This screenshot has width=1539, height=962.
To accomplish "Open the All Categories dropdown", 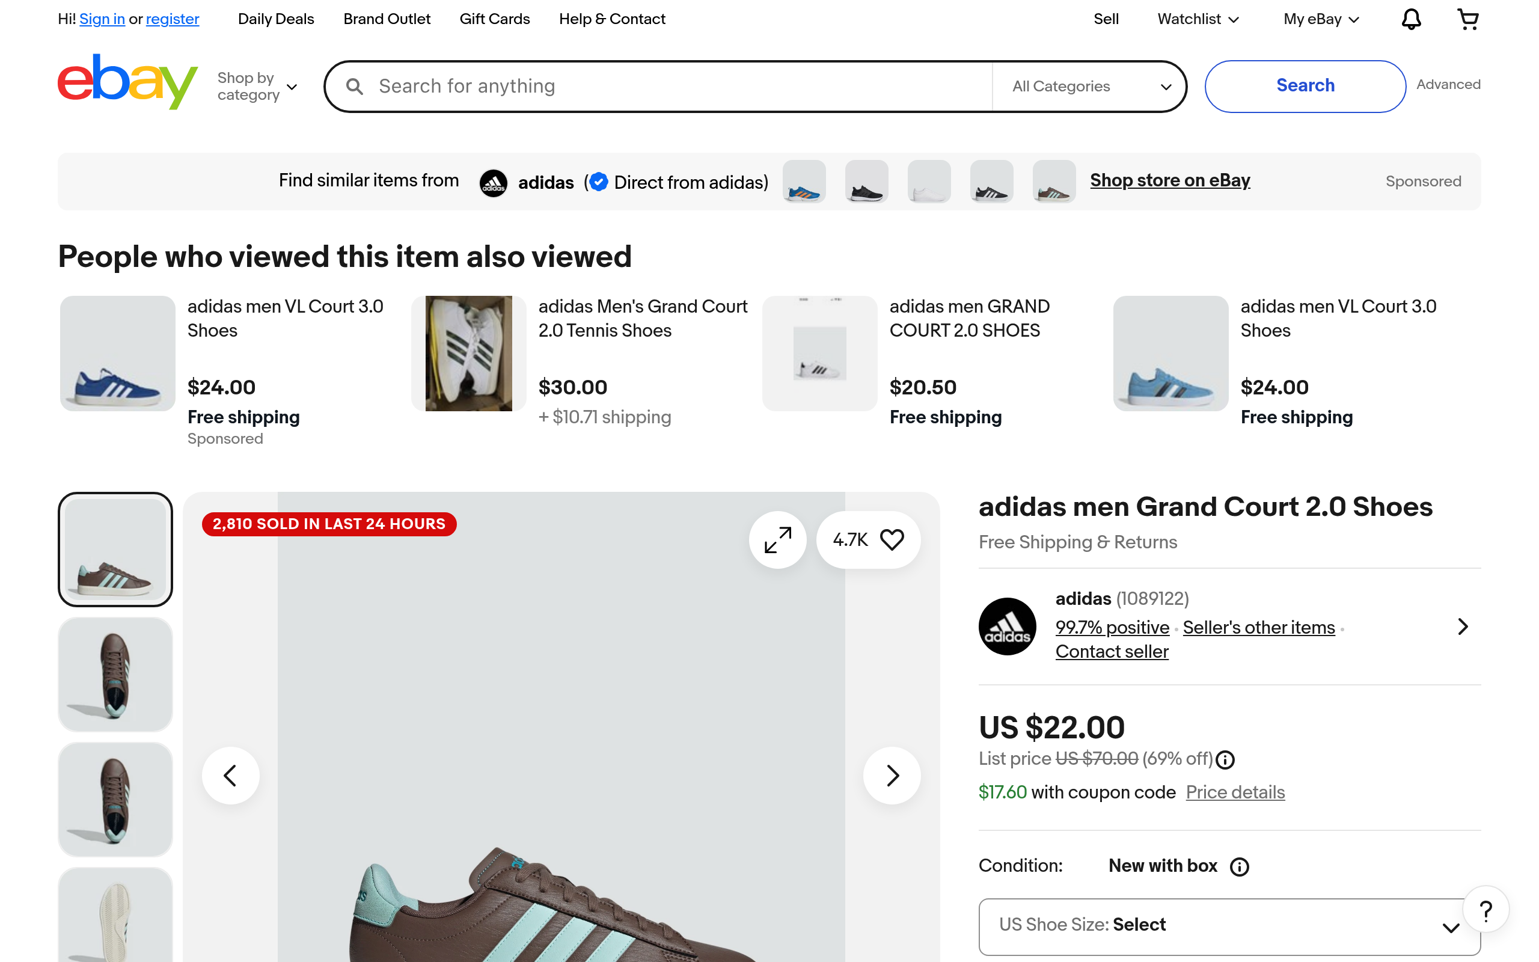I will click(x=1090, y=87).
